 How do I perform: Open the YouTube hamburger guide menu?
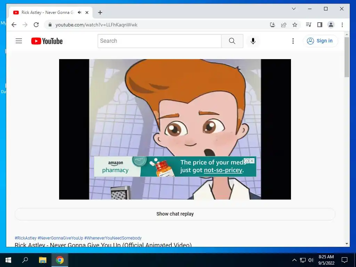(19, 41)
